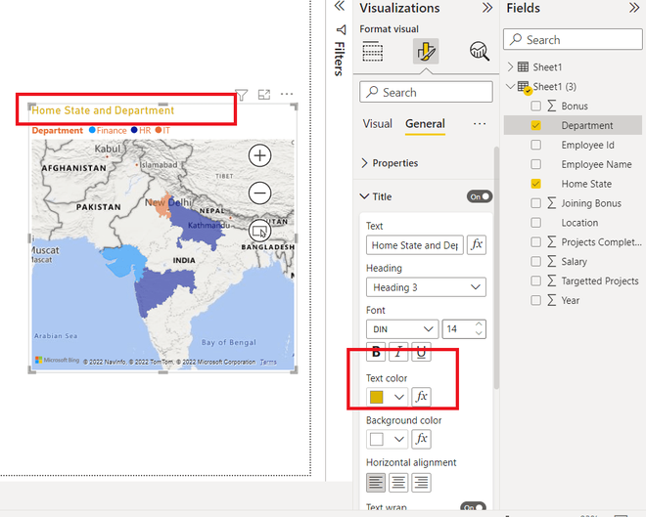646x517 pixels.
Task: Collapse the Visualizations pane arrows
Action: pos(487,8)
